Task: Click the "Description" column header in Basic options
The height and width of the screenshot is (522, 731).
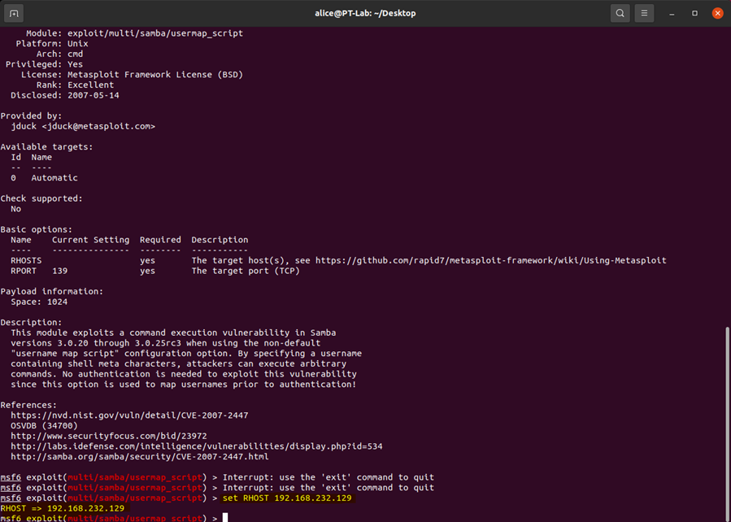Action: (220, 240)
